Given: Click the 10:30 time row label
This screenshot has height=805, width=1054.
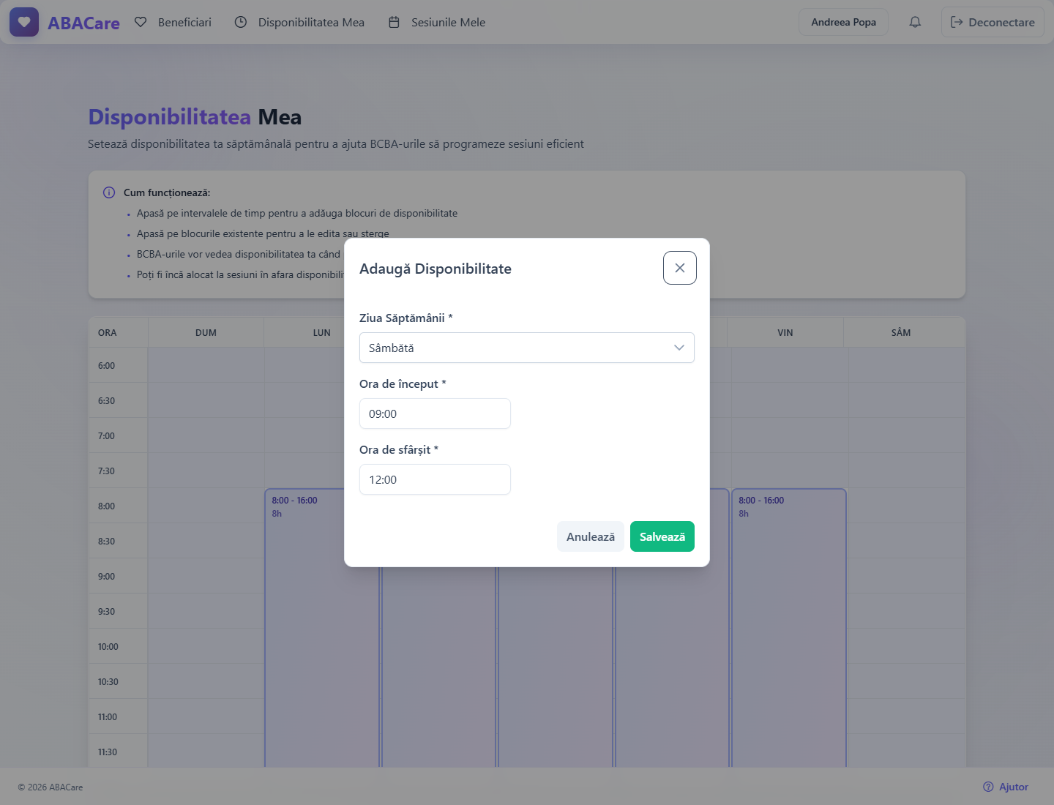Looking at the screenshot, I should coord(108,682).
